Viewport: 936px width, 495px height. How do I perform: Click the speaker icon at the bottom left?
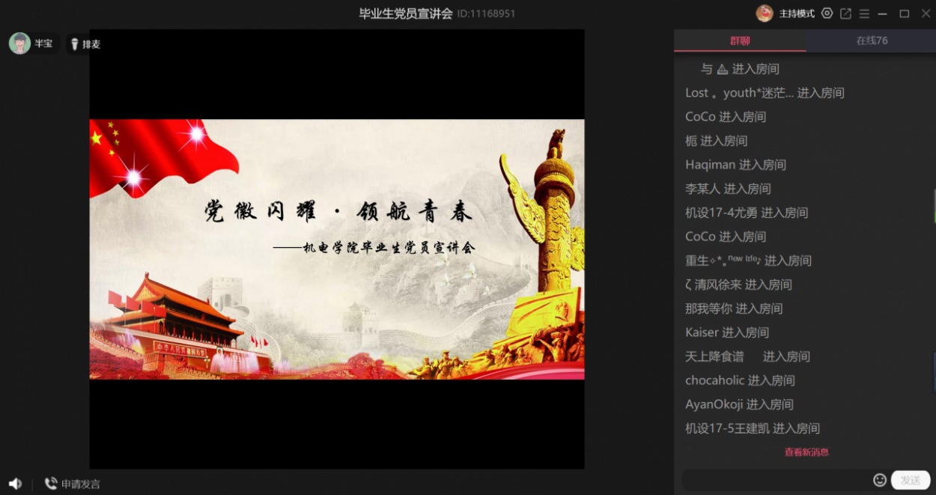[x=15, y=483]
